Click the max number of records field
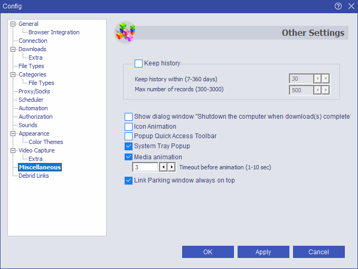Screen dimensions: 358x269 point(301,90)
